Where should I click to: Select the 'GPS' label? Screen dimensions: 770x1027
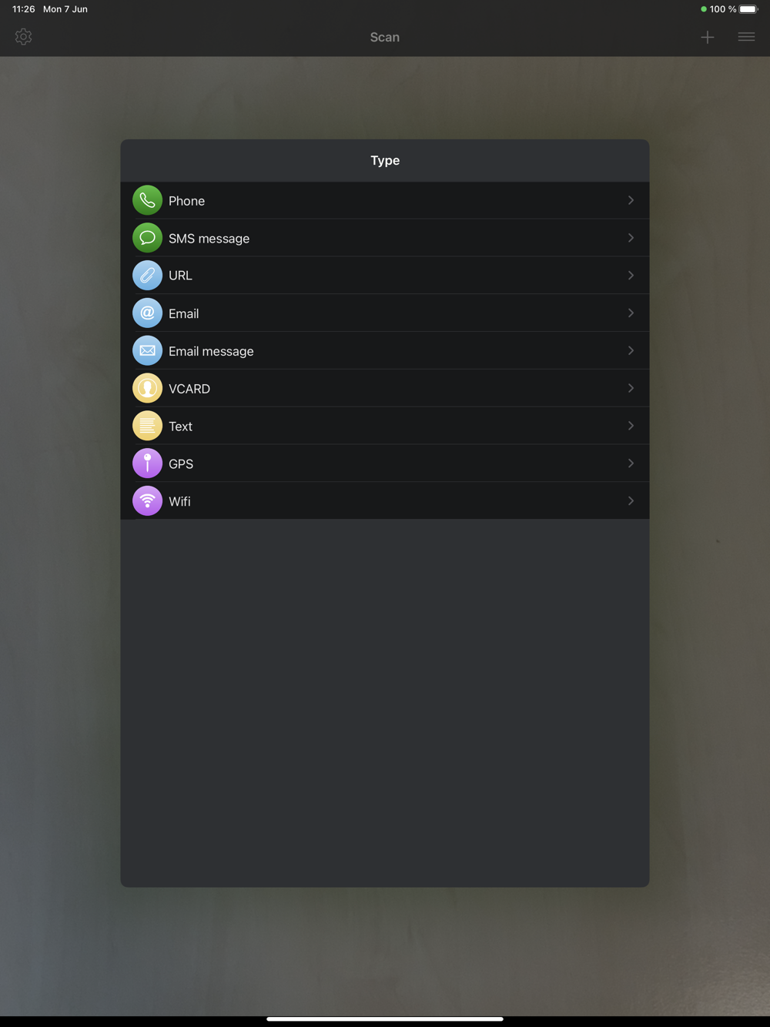tap(181, 464)
